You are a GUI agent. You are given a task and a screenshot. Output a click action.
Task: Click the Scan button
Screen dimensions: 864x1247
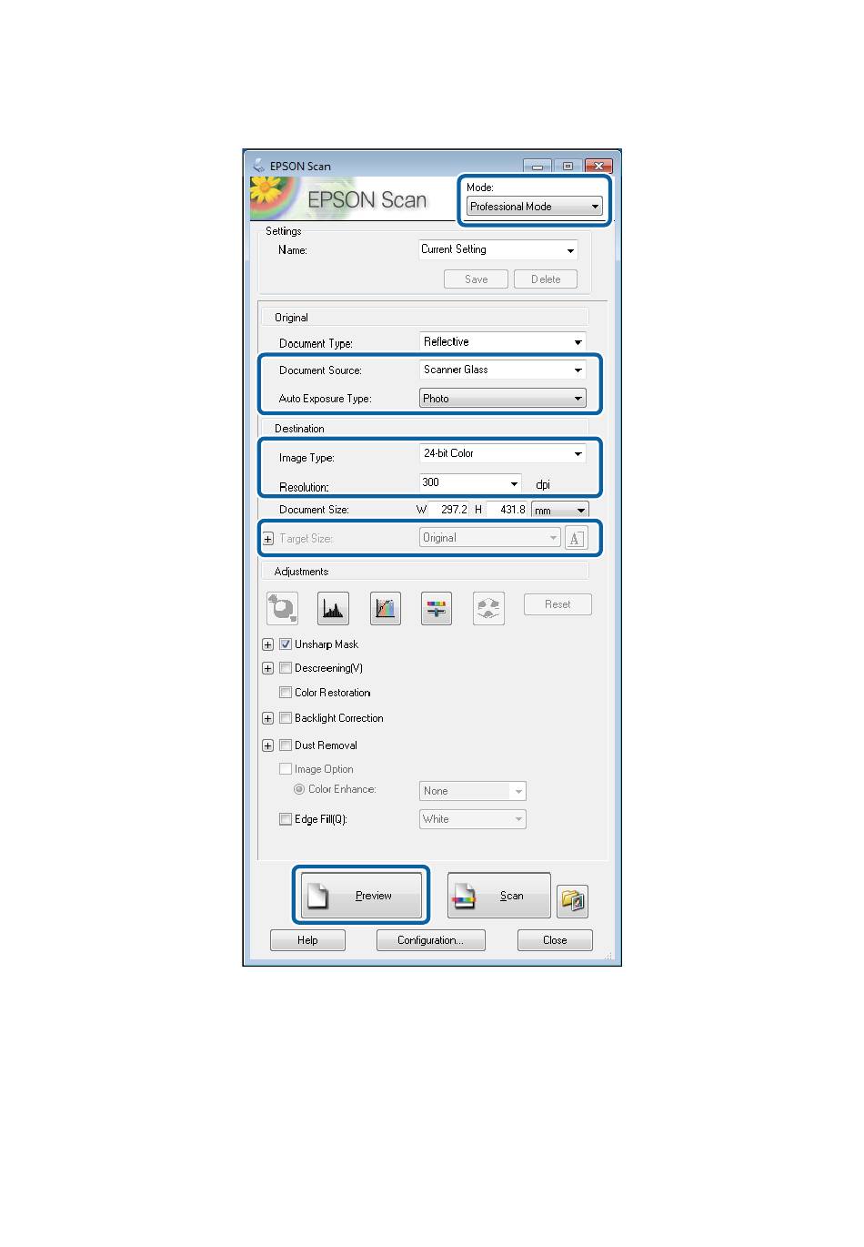point(499,896)
